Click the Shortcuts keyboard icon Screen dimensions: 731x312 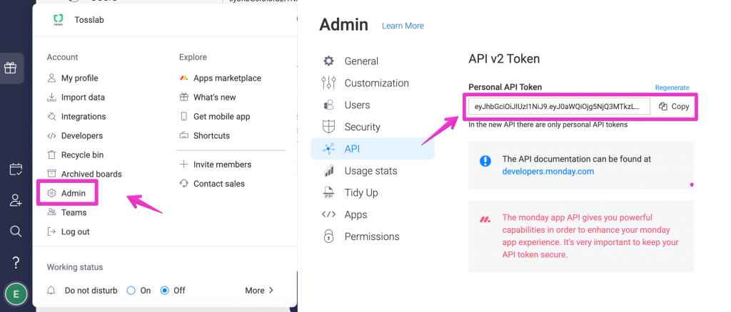click(x=184, y=136)
